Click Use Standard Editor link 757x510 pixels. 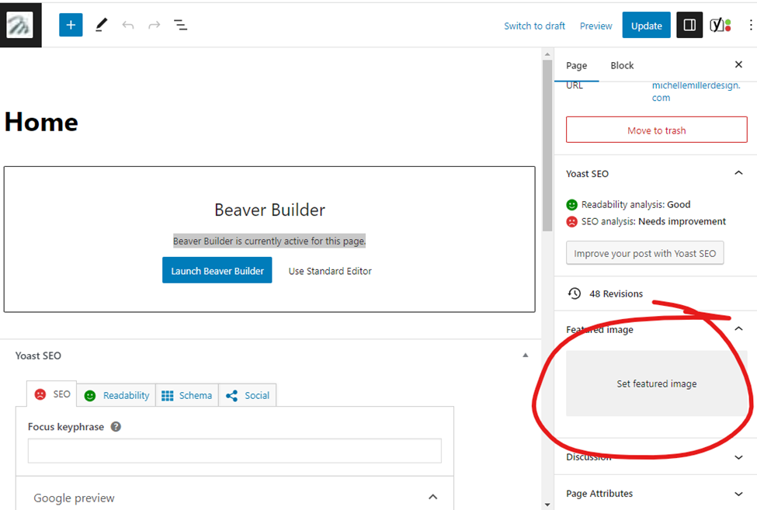point(330,271)
